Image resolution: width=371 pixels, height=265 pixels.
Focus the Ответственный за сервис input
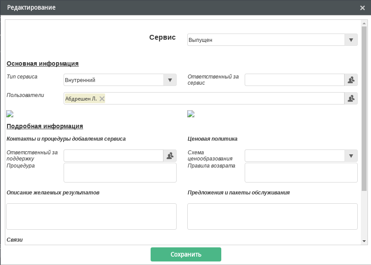click(x=295, y=80)
